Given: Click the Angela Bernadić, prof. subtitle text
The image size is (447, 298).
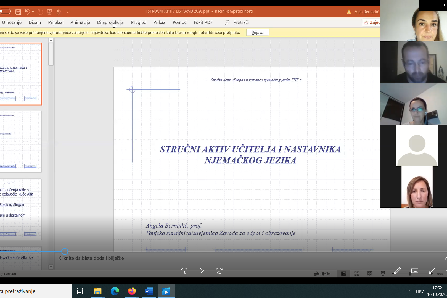Looking at the screenshot, I should coord(174,226).
